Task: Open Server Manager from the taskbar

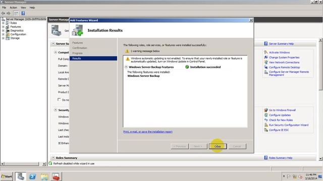Action: coord(21,176)
